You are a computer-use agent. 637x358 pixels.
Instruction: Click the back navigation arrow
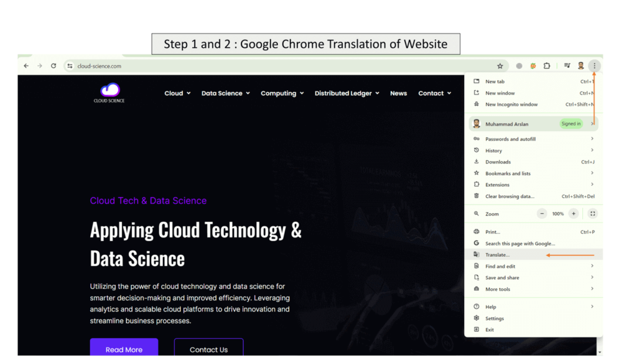coord(26,65)
